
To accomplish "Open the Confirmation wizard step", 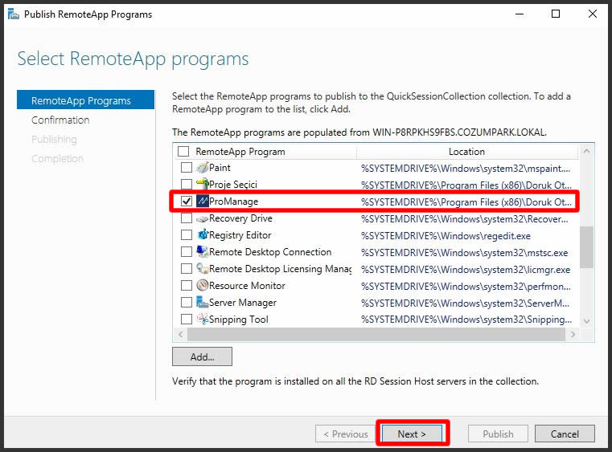I will click(60, 120).
